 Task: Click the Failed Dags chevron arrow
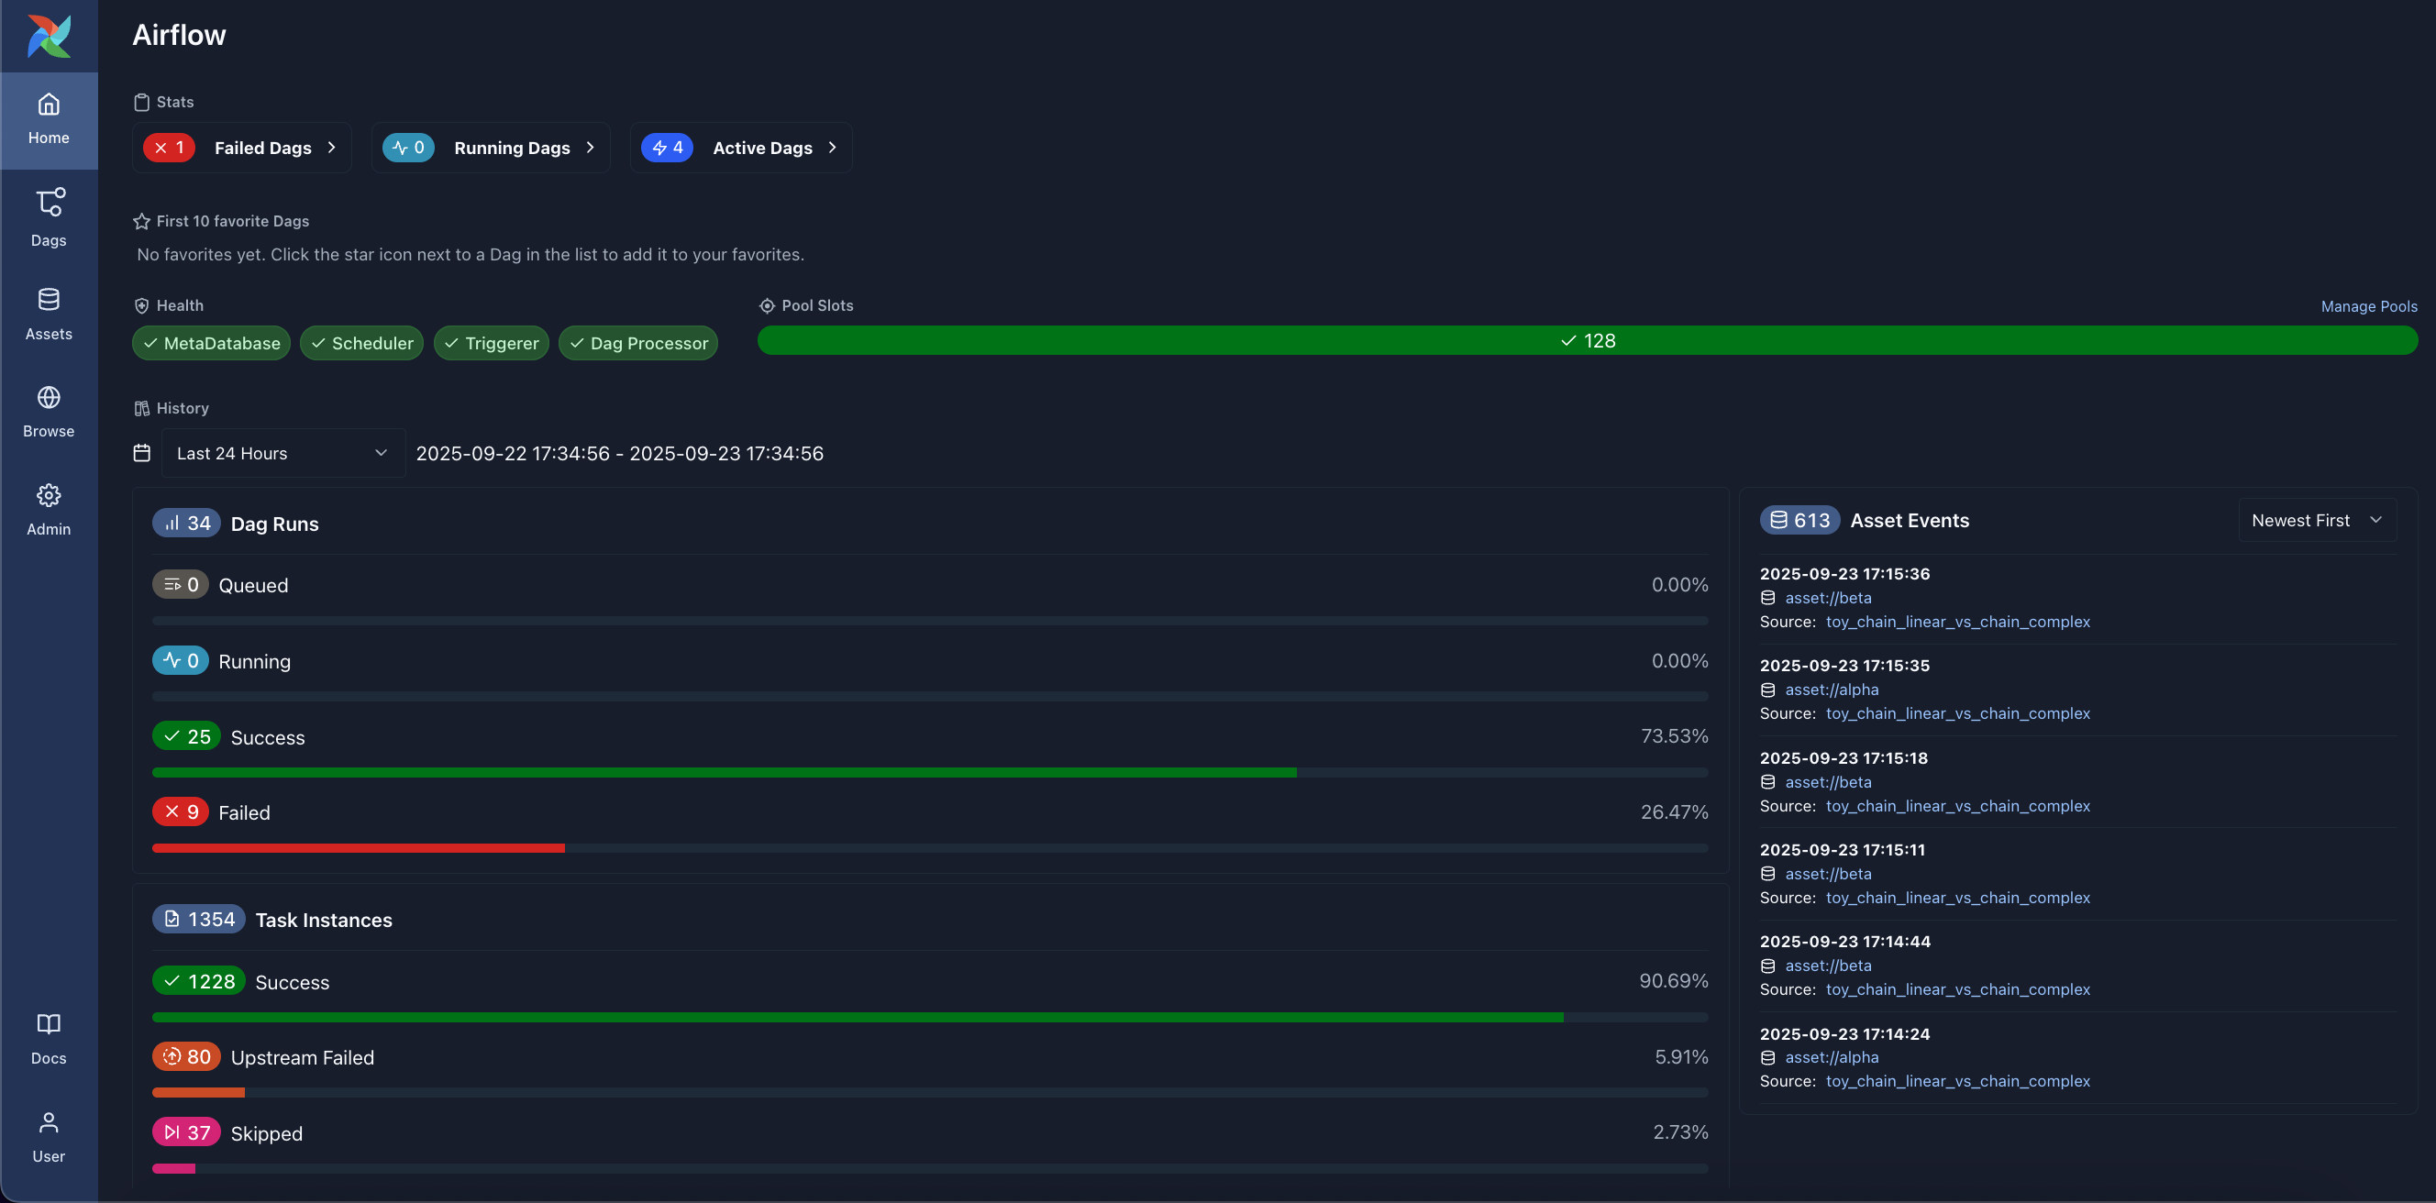[332, 148]
